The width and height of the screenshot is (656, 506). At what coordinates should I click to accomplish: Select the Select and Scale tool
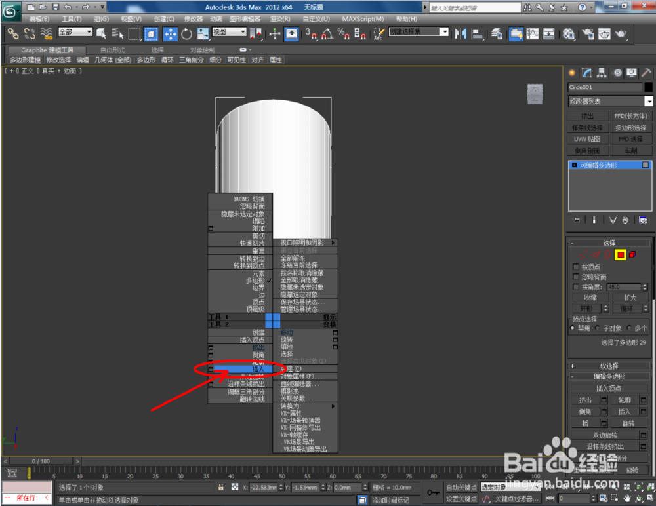pos(203,34)
